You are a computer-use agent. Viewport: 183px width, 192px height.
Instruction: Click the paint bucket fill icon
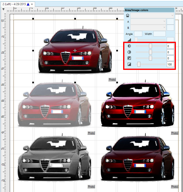tap(128, 15)
